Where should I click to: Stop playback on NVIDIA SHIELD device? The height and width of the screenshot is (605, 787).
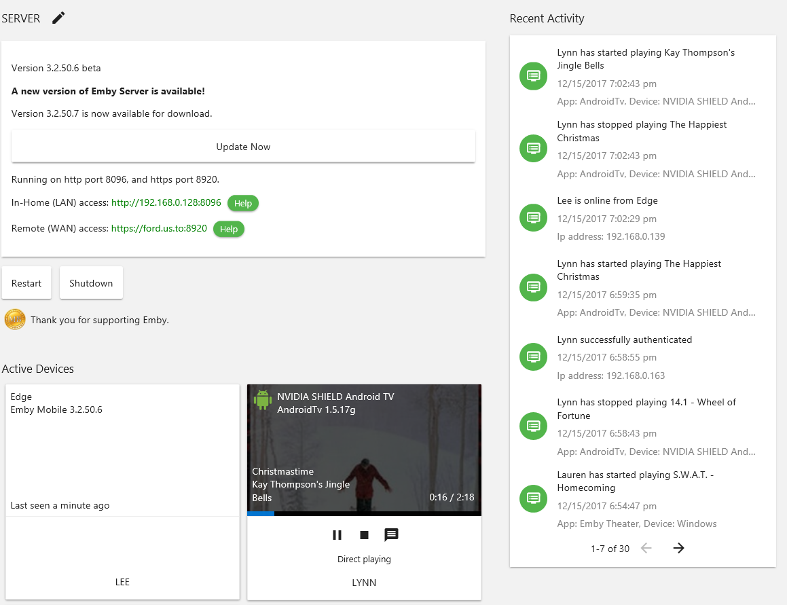(x=364, y=535)
